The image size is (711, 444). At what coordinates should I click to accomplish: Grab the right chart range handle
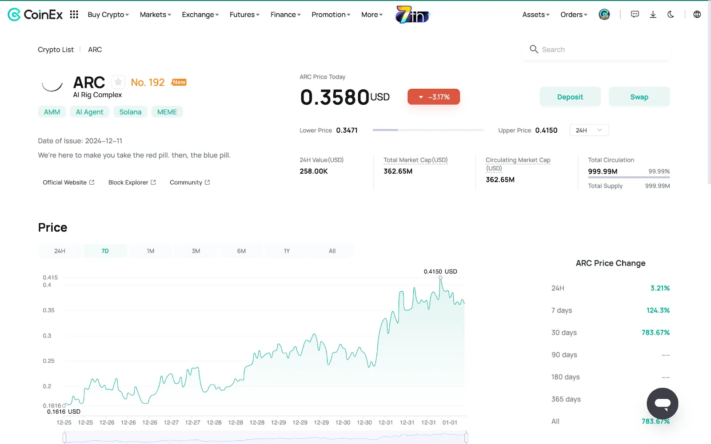pos(466,437)
